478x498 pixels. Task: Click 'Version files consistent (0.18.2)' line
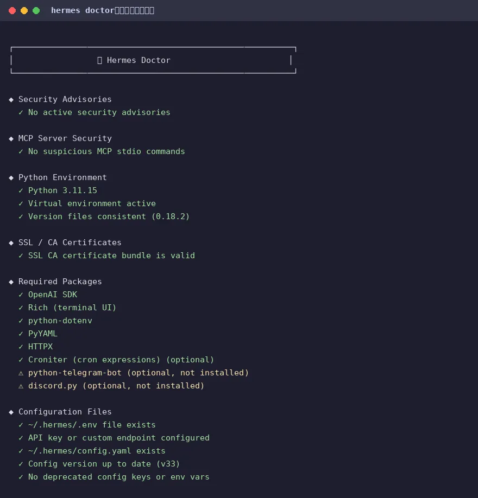point(109,216)
